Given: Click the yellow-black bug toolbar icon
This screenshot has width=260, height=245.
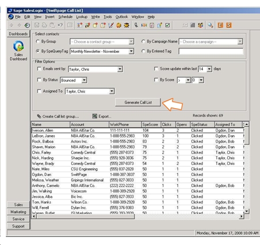Looking at the screenshot, I should click(127, 25).
